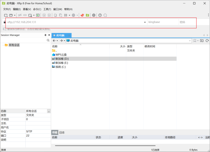Click the Export sessions icon

coord(49,15)
